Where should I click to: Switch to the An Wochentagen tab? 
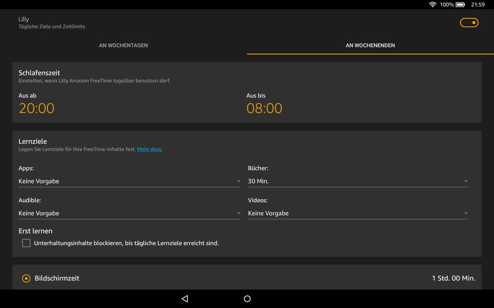[123, 46]
